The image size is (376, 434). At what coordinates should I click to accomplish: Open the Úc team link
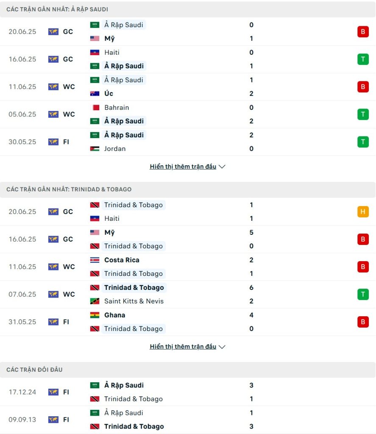(109, 94)
